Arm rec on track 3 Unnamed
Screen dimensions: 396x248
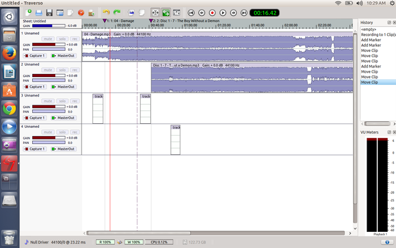(74, 101)
